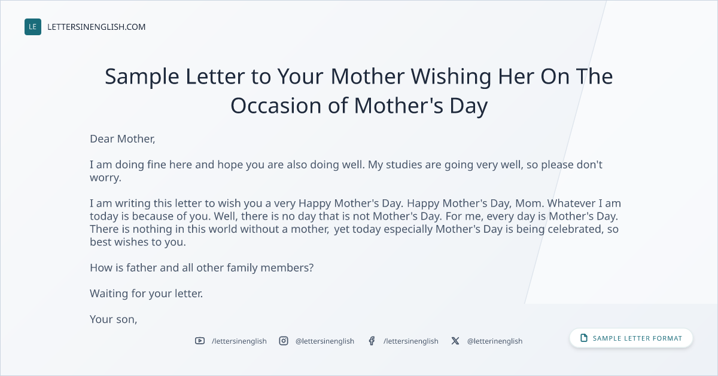Screen dimensions: 718x376
Task: Click the YouTube icon in the footer
Action: click(200, 341)
